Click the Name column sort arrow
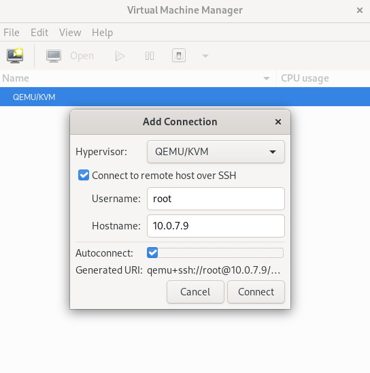The width and height of the screenshot is (370, 373). (x=267, y=78)
